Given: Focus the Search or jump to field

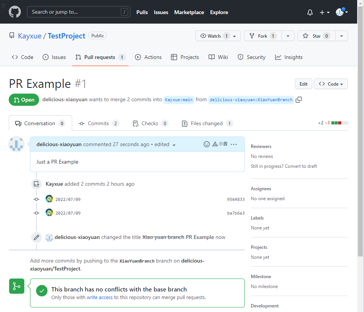Looking at the screenshot, I should pyautogui.click(x=78, y=12).
